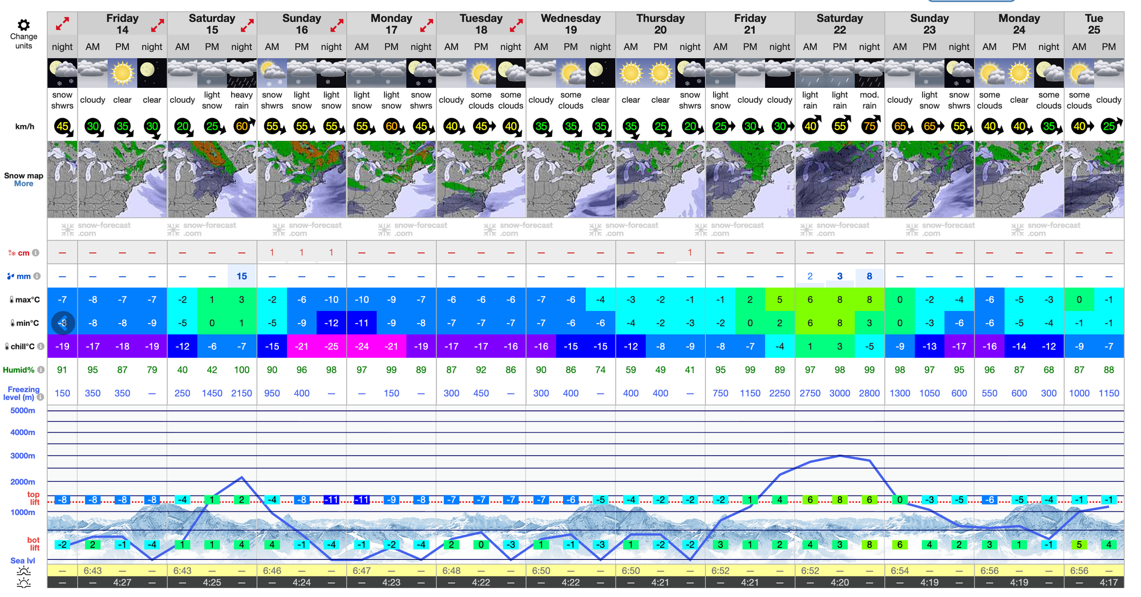This screenshot has height=597, width=1141.
Task: Click the info icon beside snow cm
Action: (36, 253)
